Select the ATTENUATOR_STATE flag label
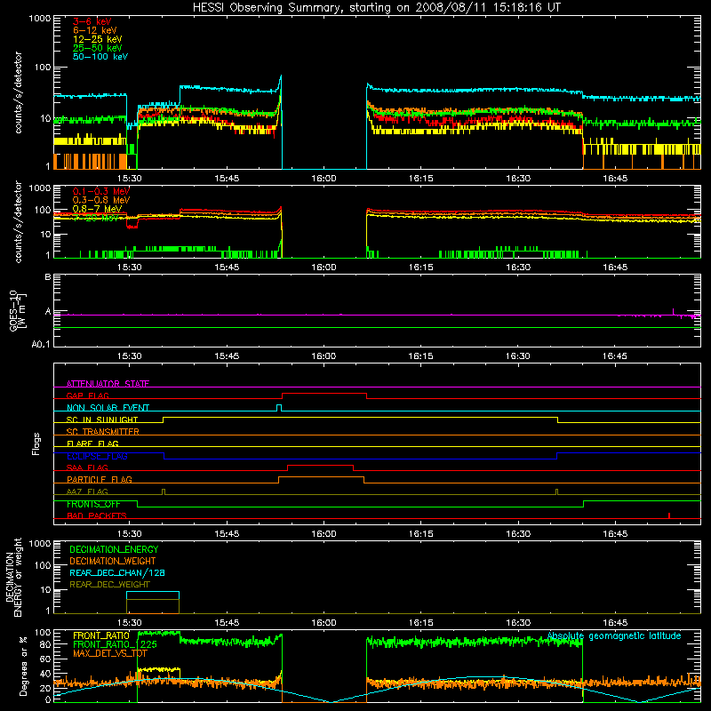This screenshot has height=711, width=711. [x=108, y=384]
